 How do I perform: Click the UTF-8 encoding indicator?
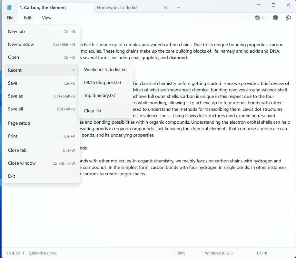coord(262,253)
